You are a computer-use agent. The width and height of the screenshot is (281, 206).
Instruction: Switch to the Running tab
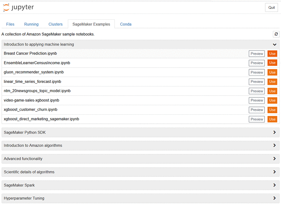[x=31, y=24]
